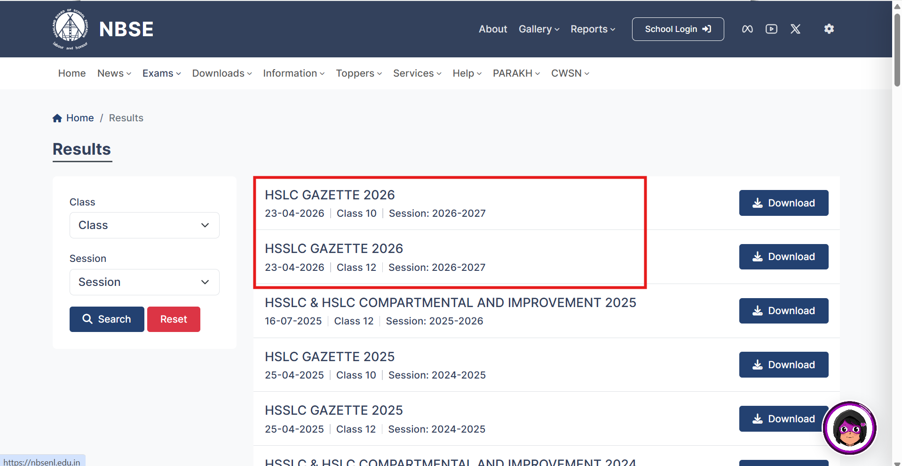This screenshot has height=466, width=902.
Task: Open the Exams navigation menu
Action: [x=161, y=73]
